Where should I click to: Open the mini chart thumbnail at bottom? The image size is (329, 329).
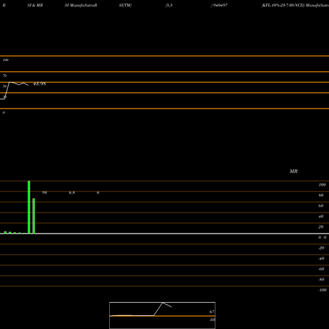pos(163,315)
